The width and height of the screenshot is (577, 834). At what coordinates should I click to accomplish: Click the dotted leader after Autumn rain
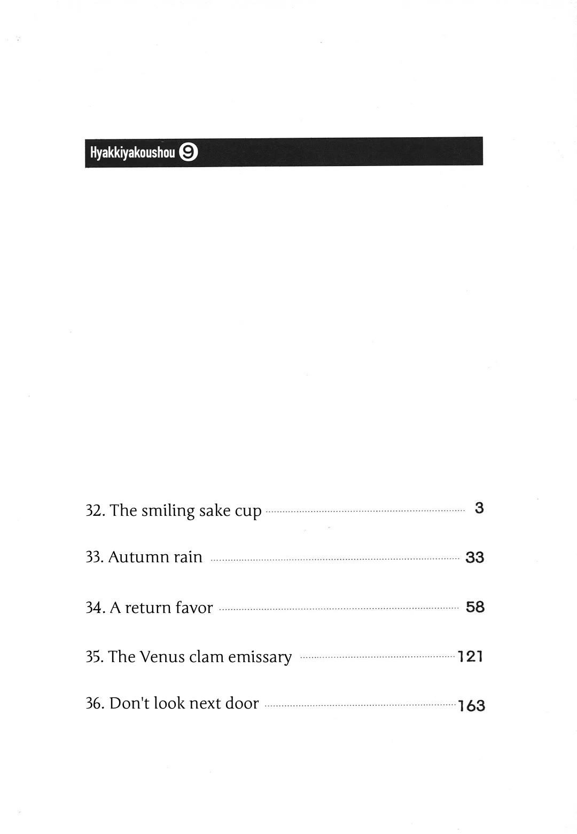click(335, 560)
